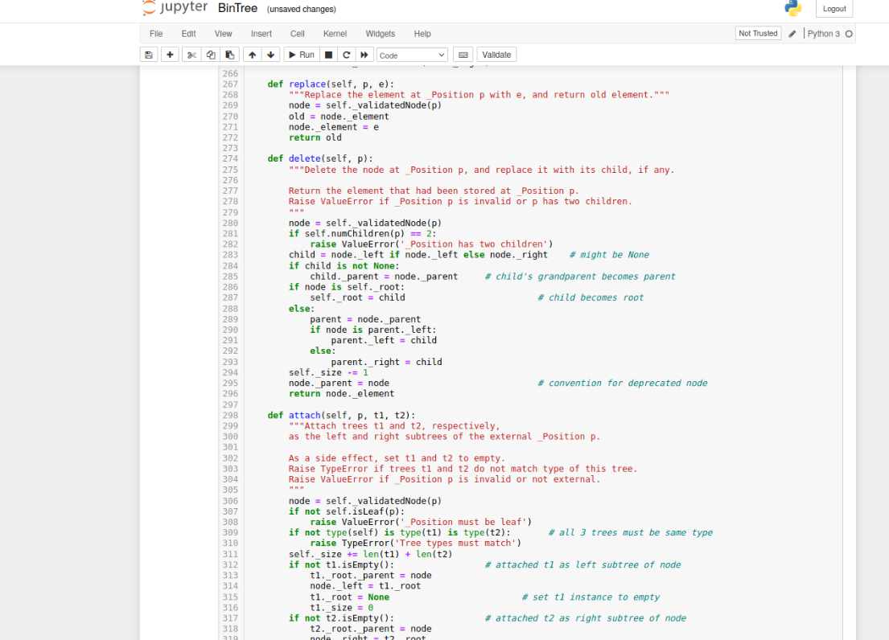The width and height of the screenshot is (889, 640).
Task: Open the File menu
Action: pos(157,34)
